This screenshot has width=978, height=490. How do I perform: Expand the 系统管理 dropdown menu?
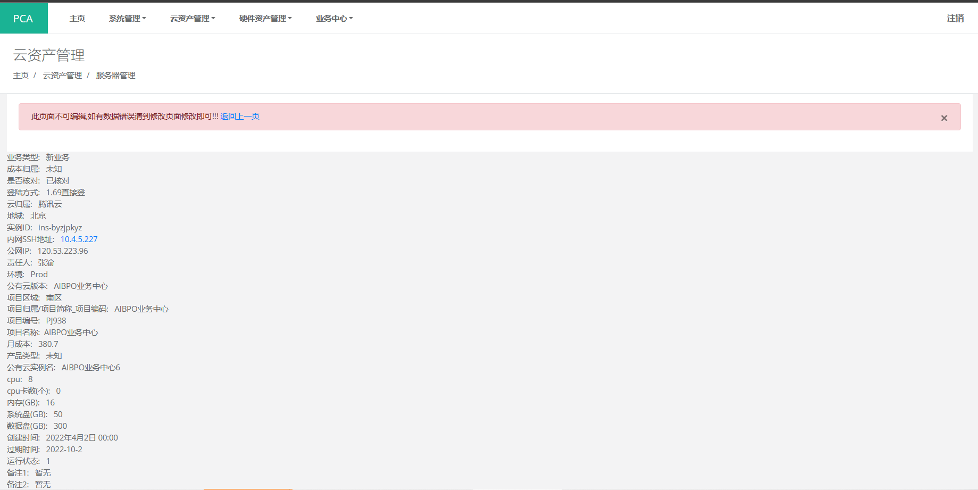(127, 19)
